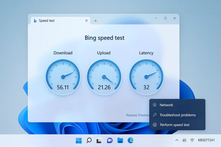Click the Bing logo on Speed test tab

click(x=35, y=21)
